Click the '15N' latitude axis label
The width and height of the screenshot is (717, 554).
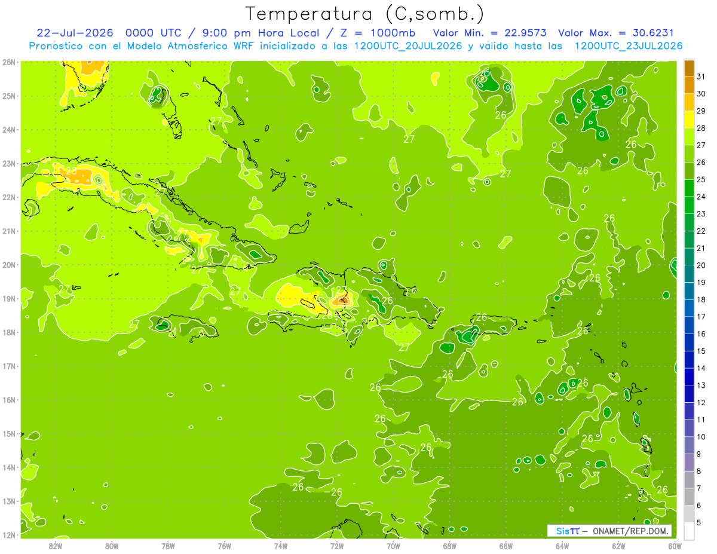[x=9, y=434]
